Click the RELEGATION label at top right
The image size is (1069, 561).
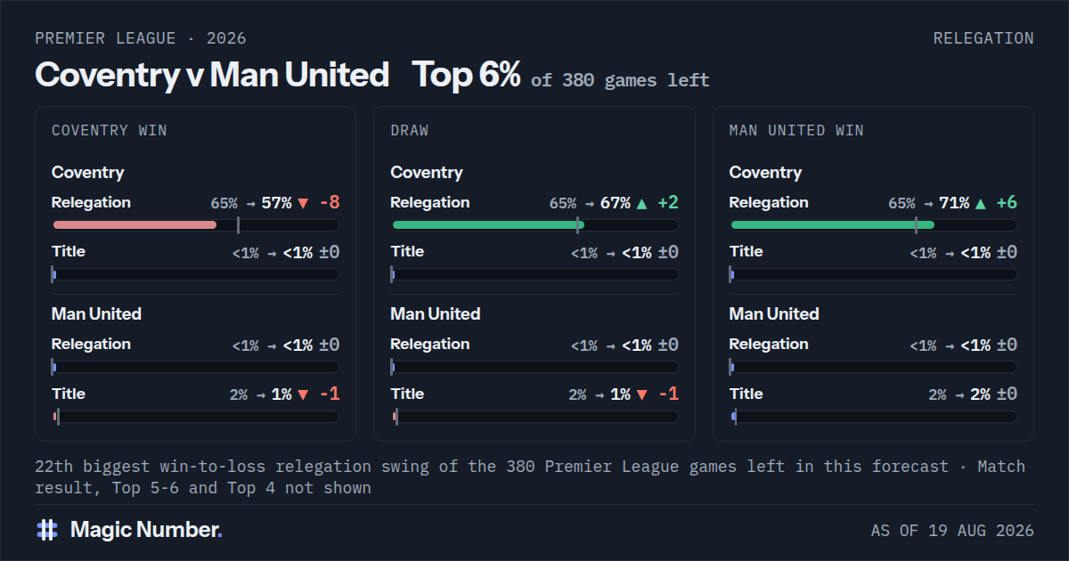983,38
